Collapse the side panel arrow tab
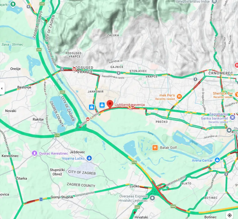 point(2,88)
